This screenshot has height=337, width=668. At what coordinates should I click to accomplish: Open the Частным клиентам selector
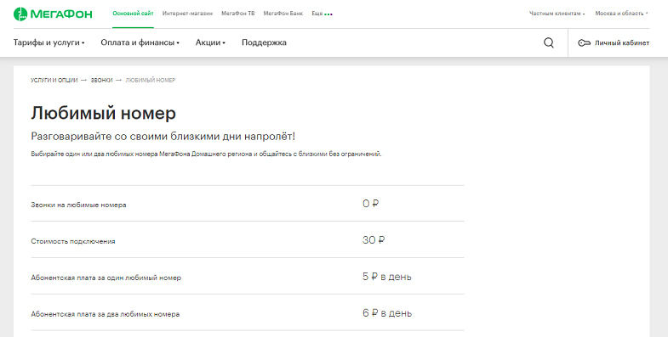point(557,14)
